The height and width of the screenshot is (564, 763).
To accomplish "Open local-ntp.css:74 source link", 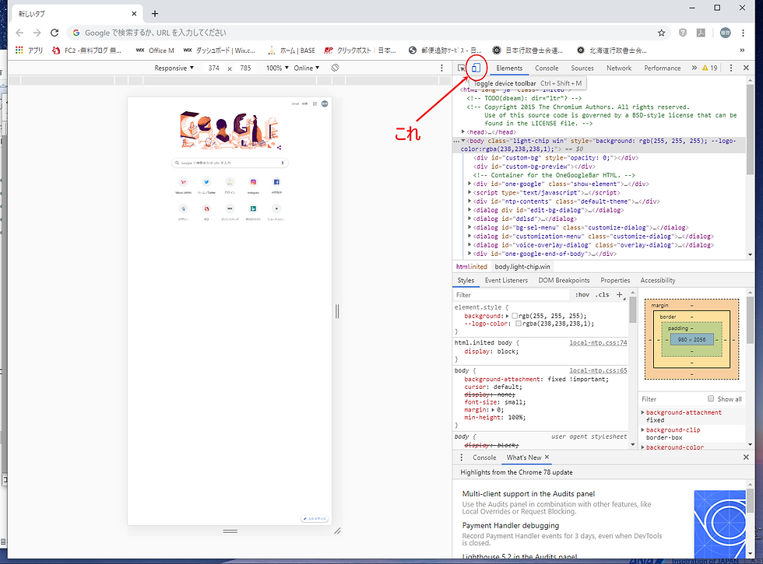I will (598, 343).
